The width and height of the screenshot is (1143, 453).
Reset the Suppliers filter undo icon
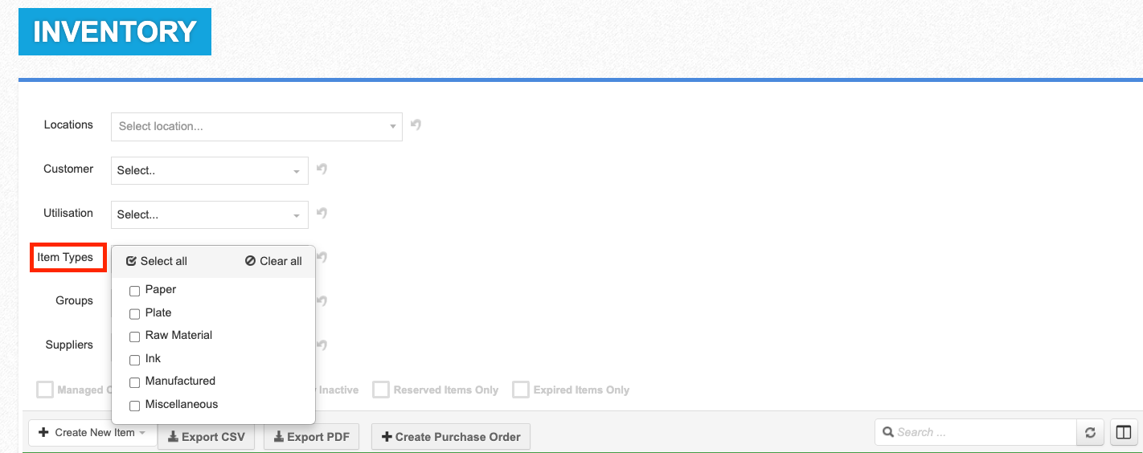click(x=322, y=345)
